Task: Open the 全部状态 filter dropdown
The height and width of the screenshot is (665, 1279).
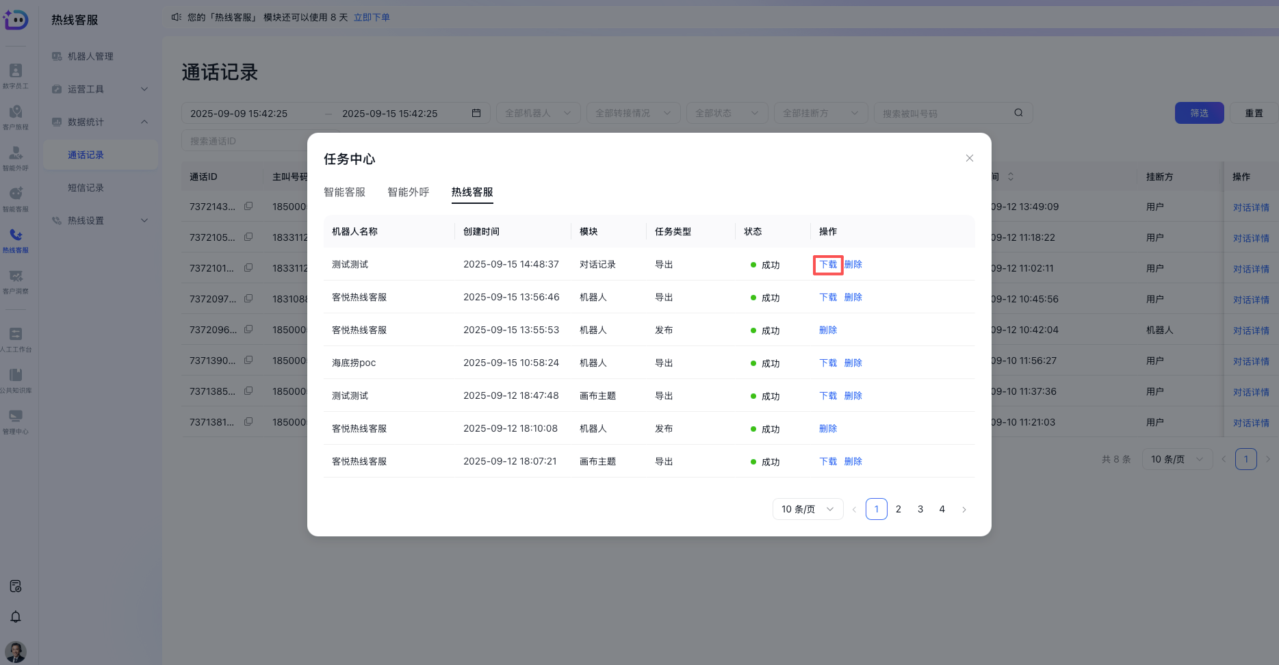Action: [x=727, y=112]
